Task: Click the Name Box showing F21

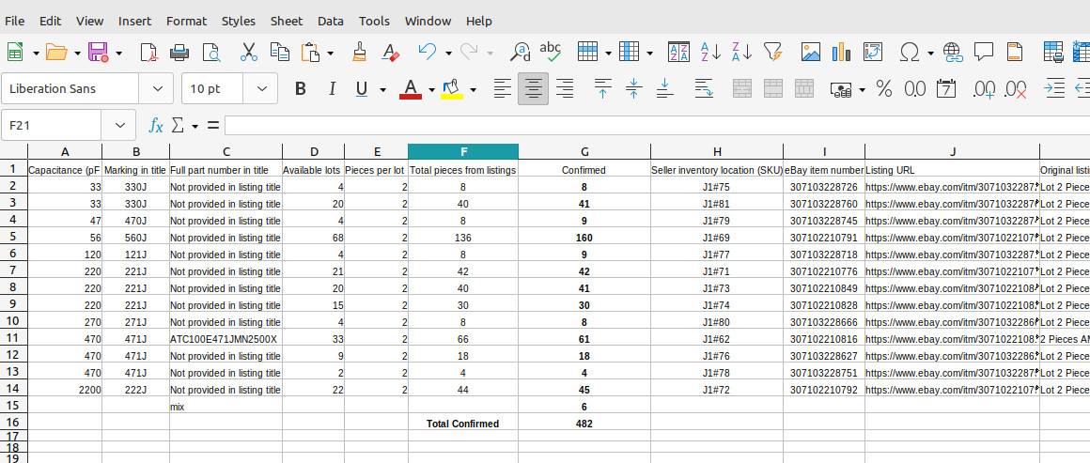Action: tap(52, 126)
